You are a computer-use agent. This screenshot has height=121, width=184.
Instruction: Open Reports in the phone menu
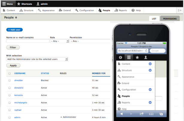click(x=126, y=103)
